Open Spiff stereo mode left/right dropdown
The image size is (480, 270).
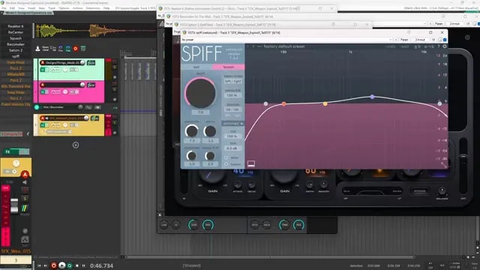(x=233, y=82)
